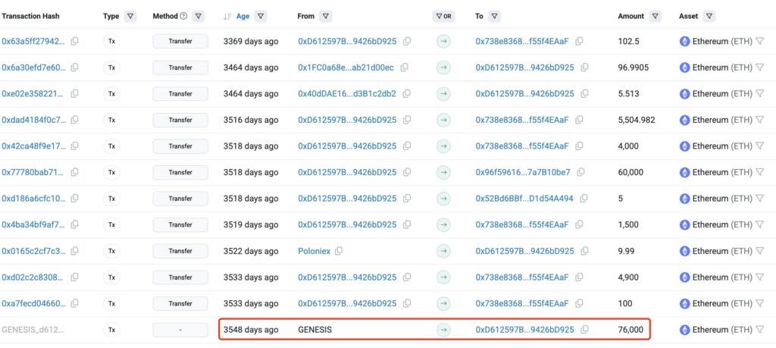Copy to address 0x52Bd6BBf...D1d54A494

(x=584, y=199)
